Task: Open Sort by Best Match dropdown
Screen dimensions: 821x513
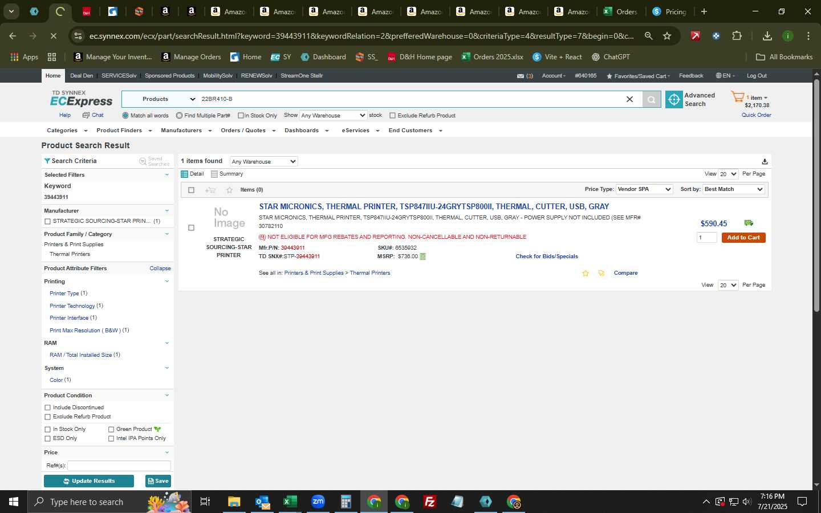Action: [733, 189]
